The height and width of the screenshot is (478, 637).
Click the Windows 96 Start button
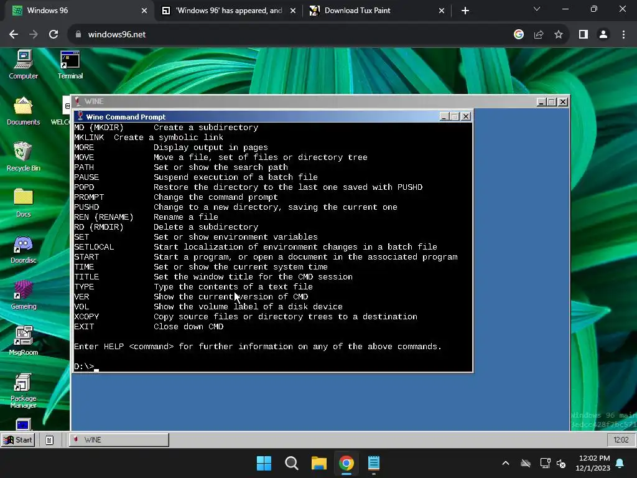[x=18, y=440]
